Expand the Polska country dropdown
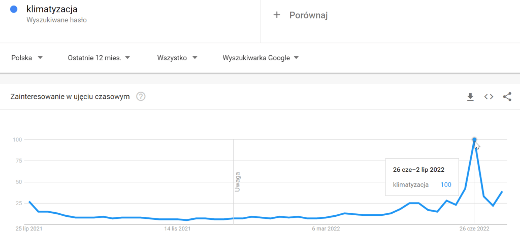 (x=27, y=58)
